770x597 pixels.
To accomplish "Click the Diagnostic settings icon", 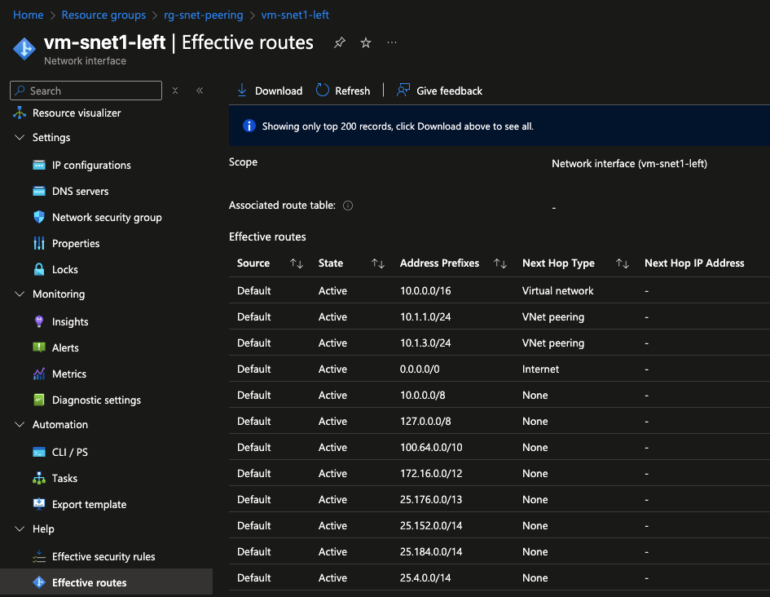I will point(39,400).
